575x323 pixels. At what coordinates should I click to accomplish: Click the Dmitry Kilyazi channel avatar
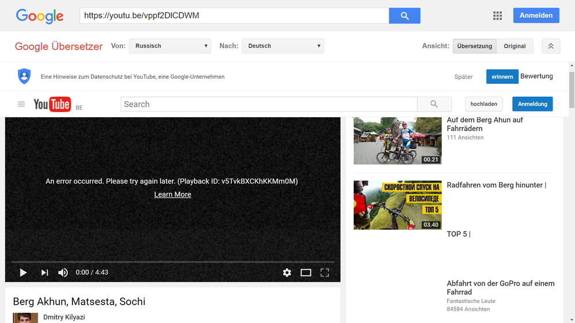tap(25, 318)
